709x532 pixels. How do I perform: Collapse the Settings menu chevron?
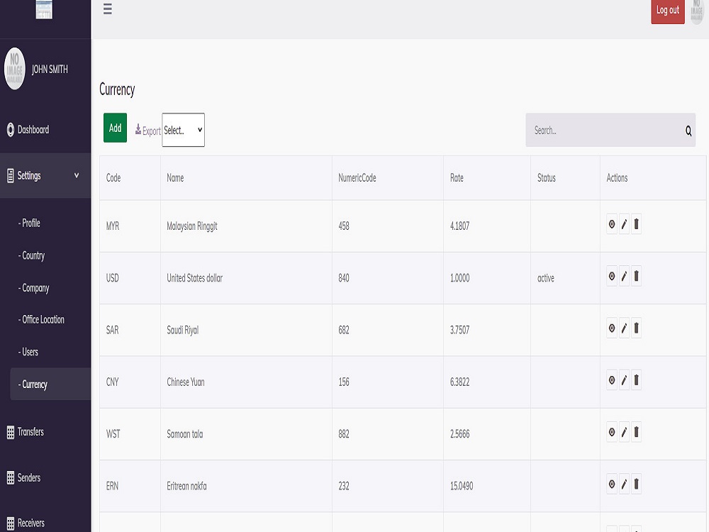click(x=77, y=175)
